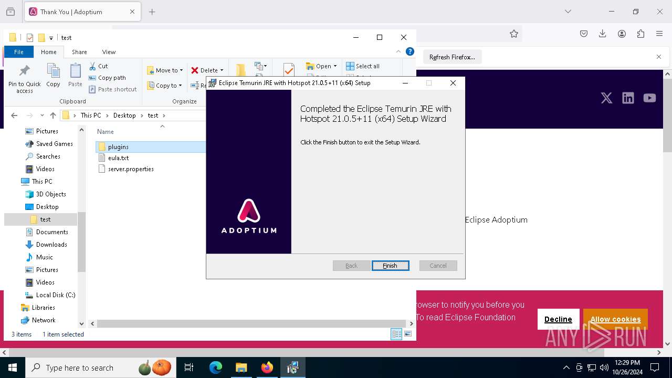Select Libraries in navigation tree
This screenshot has height=378, width=672.
pyautogui.click(x=43, y=308)
